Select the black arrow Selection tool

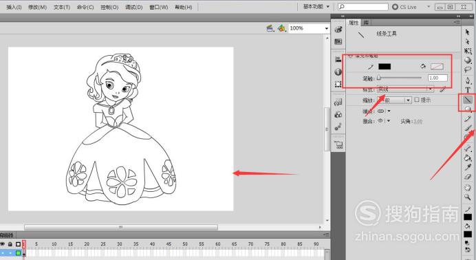(x=468, y=32)
